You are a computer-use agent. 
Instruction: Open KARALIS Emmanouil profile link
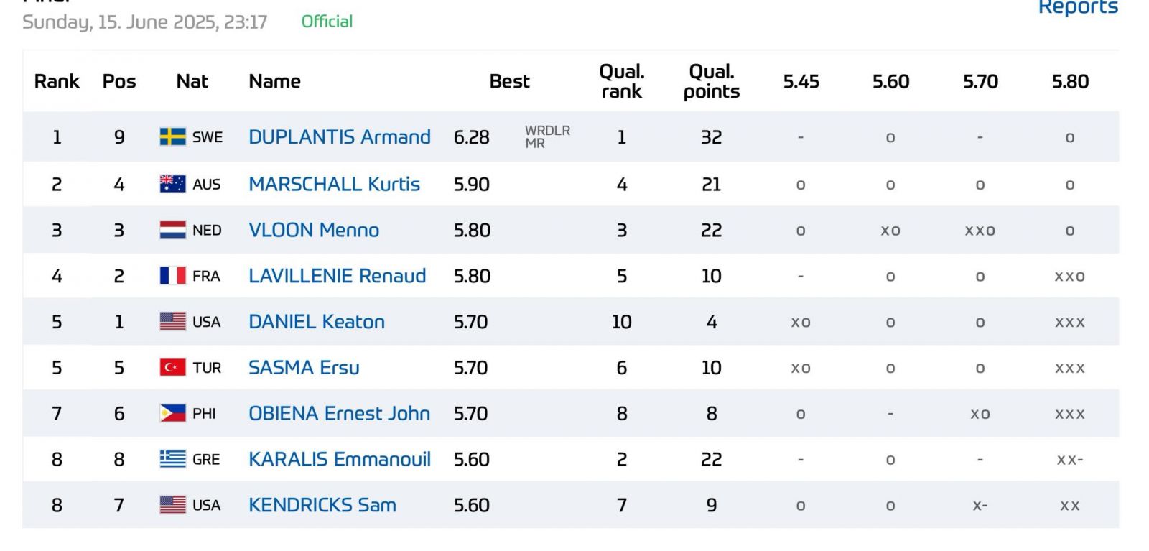(340, 459)
